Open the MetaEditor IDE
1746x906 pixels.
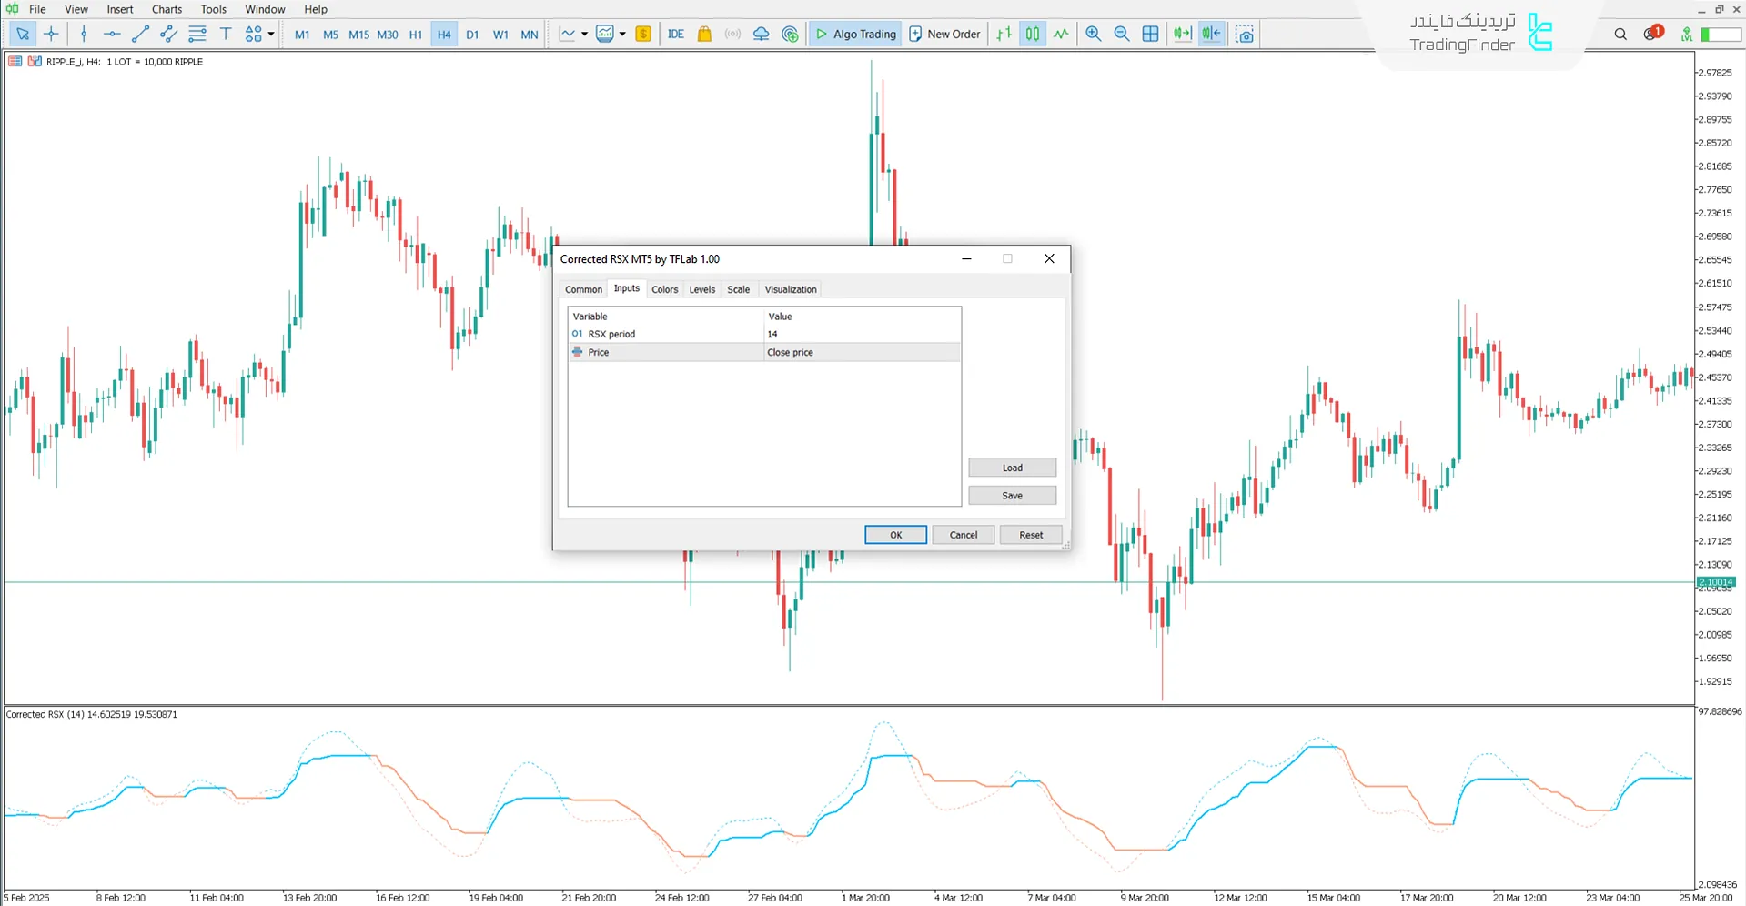click(676, 34)
